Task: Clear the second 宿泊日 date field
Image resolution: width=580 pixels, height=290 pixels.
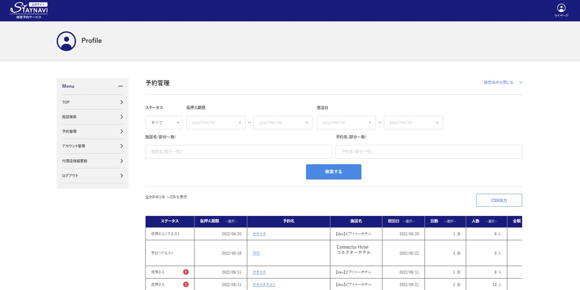Action: tap(437, 123)
